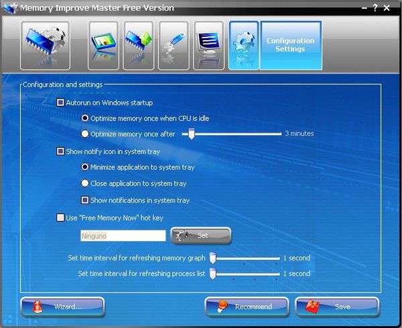Enable the "Free Memory Now" hot key checkbox

[61, 218]
